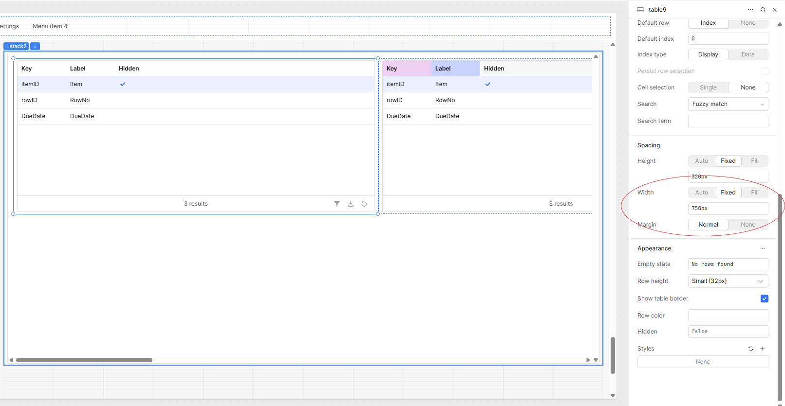The width and height of the screenshot is (785, 406).
Task: Click the Row color field
Action: coord(728,316)
